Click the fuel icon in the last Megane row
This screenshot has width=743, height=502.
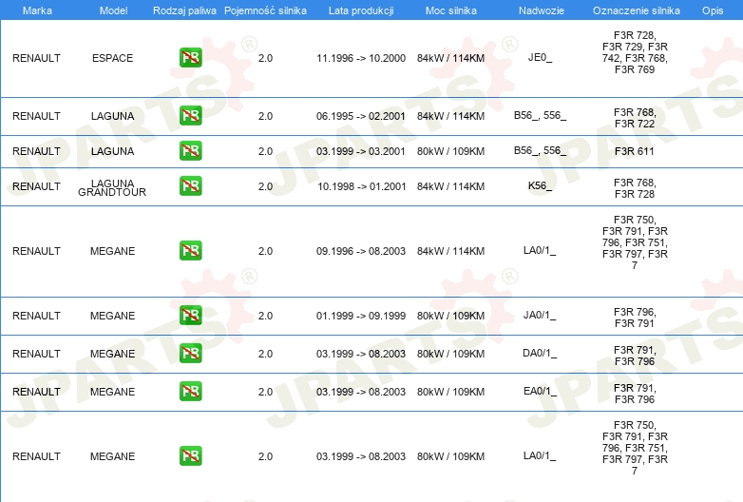point(190,455)
